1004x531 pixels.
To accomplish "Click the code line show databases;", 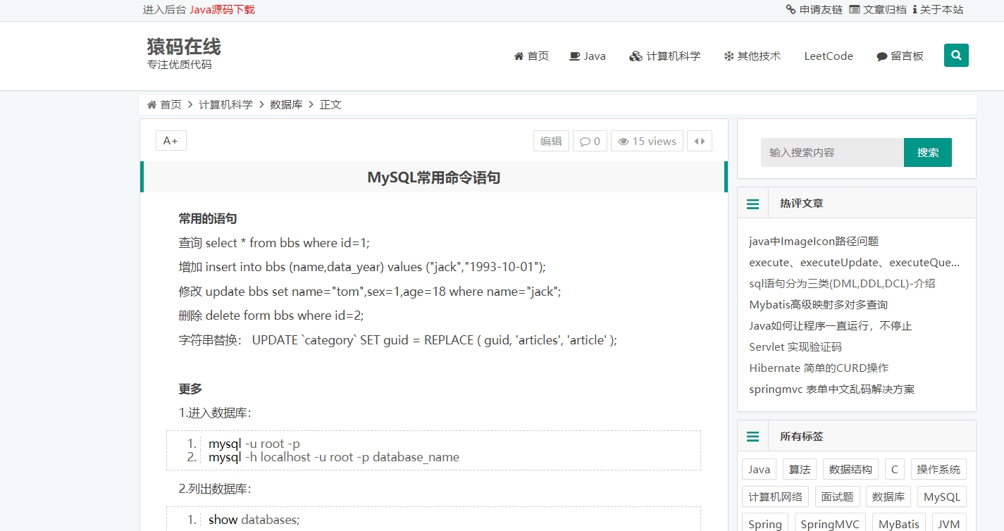I will [254, 520].
